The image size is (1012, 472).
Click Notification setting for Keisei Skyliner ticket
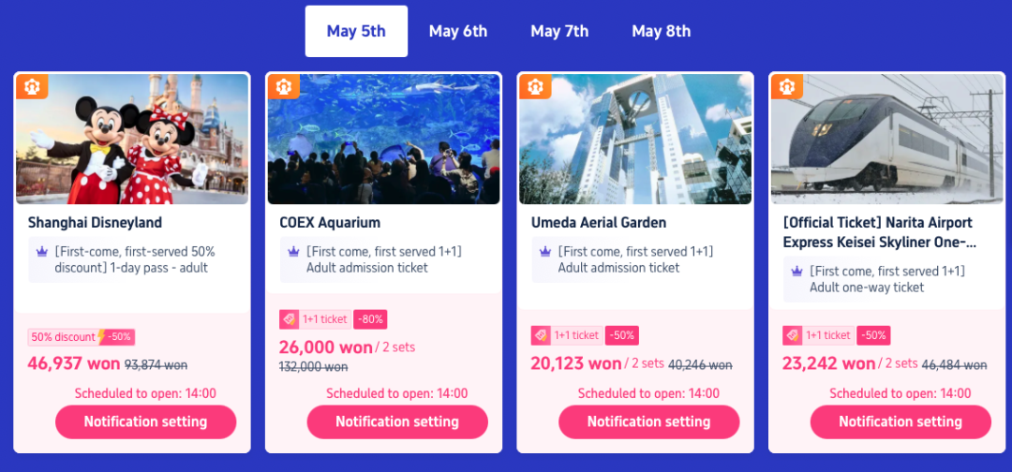[901, 421]
